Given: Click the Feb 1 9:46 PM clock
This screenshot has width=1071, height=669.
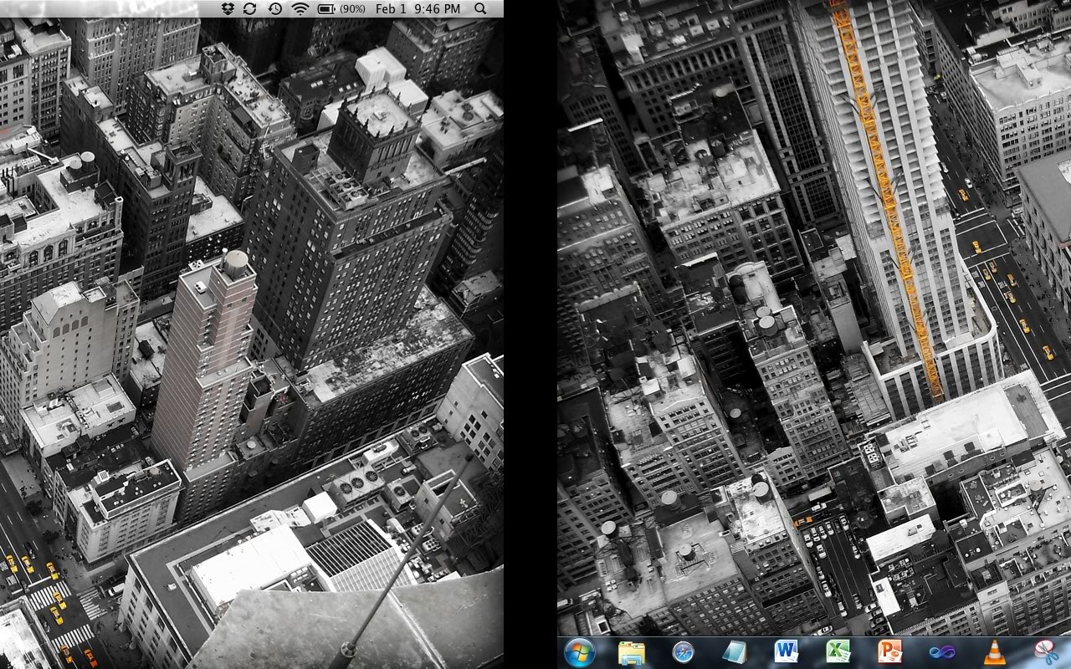Looking at the screenshot, I should click(418, 8).
